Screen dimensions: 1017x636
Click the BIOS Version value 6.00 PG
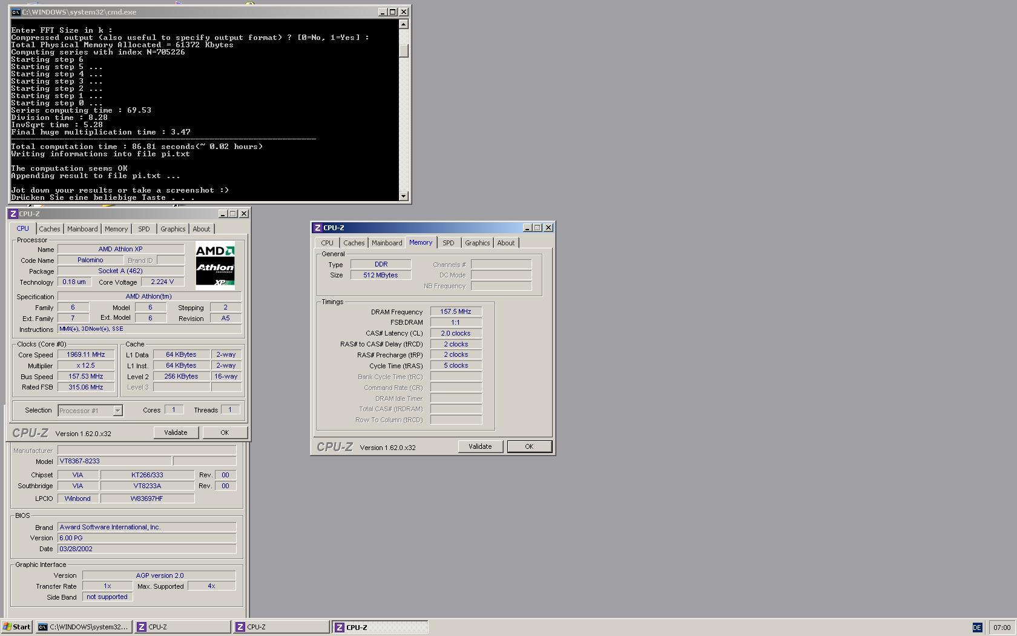(x=146, y=538)
